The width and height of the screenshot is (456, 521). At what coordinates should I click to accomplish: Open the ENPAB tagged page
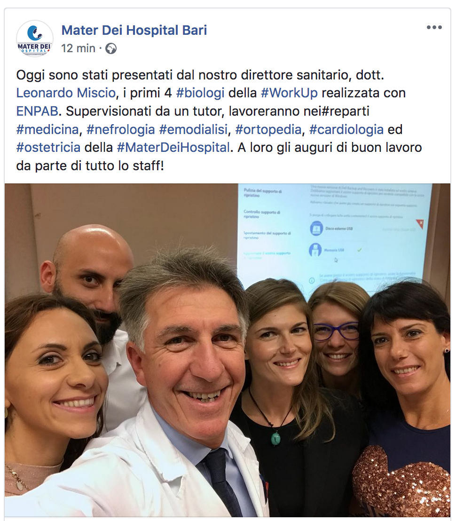pos(37,111)
